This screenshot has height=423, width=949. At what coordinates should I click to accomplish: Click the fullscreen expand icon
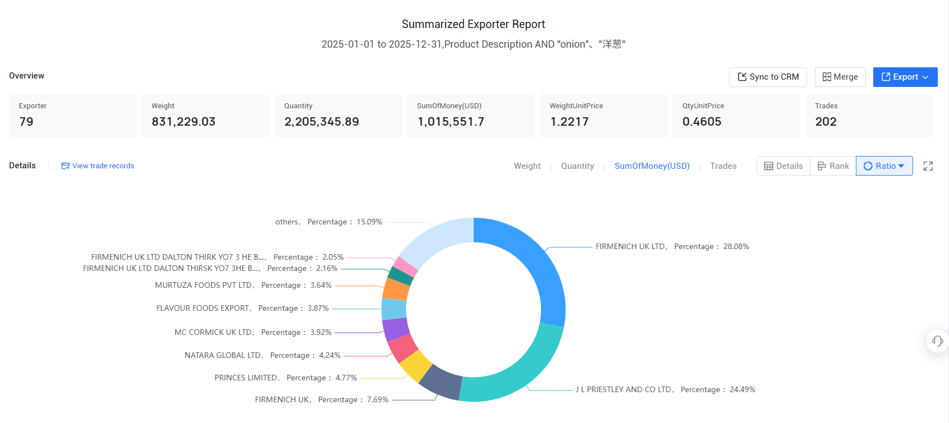[x=928, y=166]
